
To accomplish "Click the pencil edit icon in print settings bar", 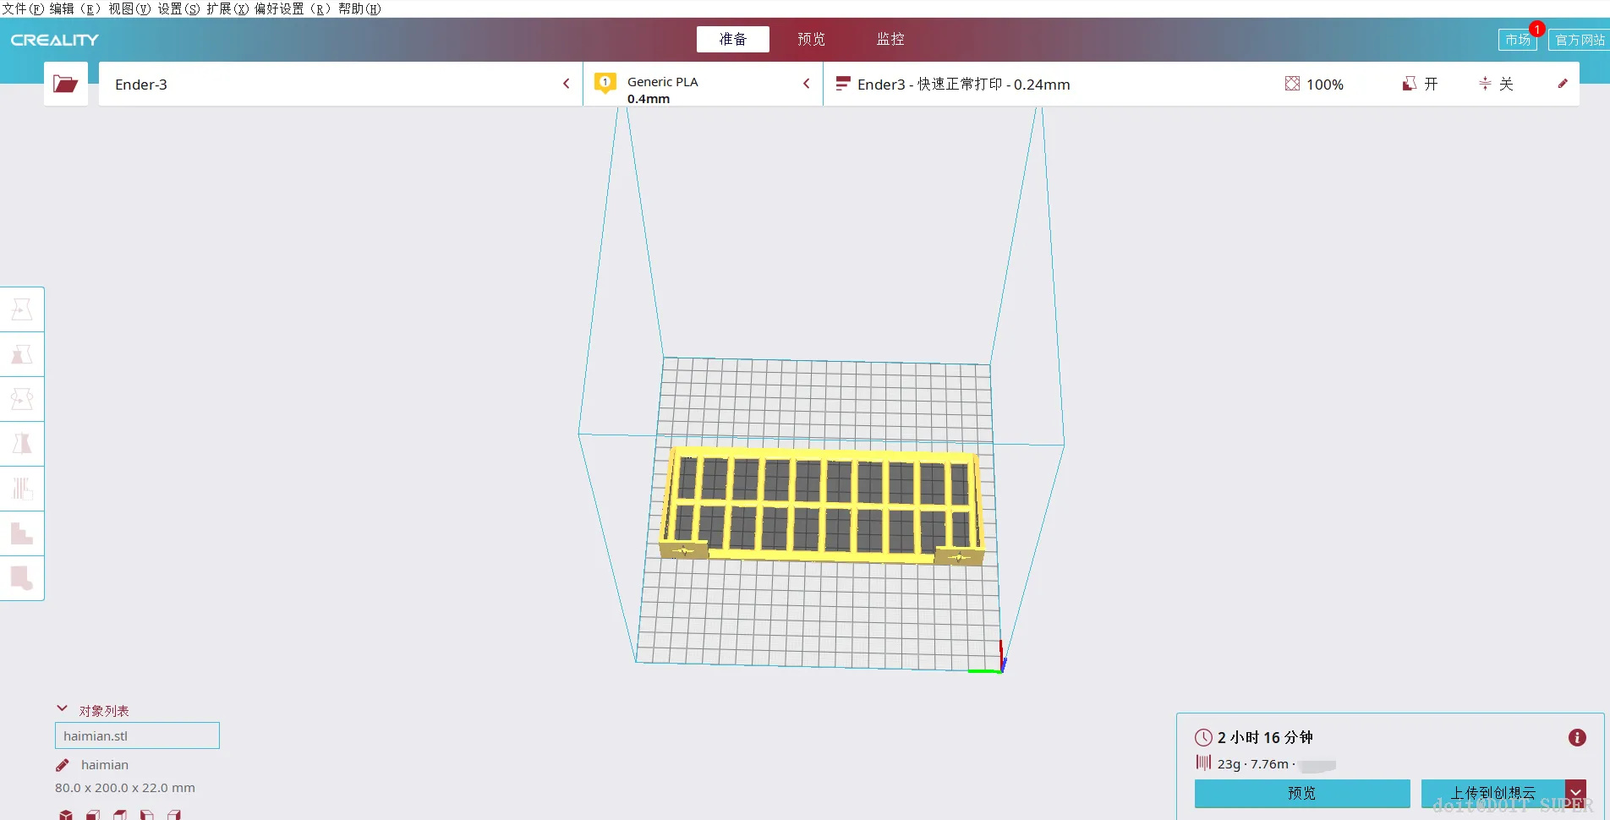I will [x=1563, y=84].
